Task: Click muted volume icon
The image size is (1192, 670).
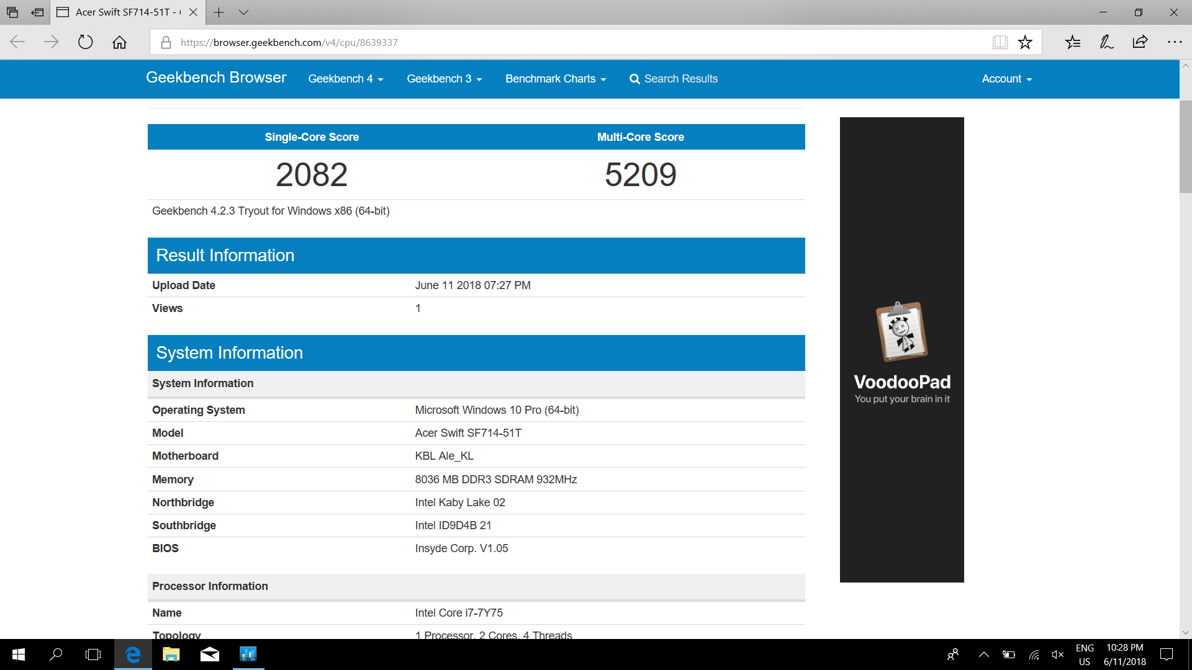Action: 1058,654
